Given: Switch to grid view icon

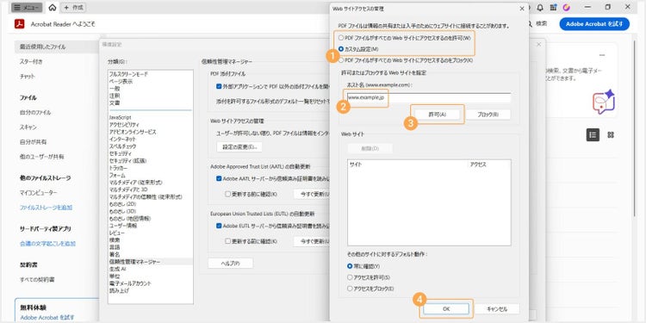Looking at the screenshot, I should (611, 135).
